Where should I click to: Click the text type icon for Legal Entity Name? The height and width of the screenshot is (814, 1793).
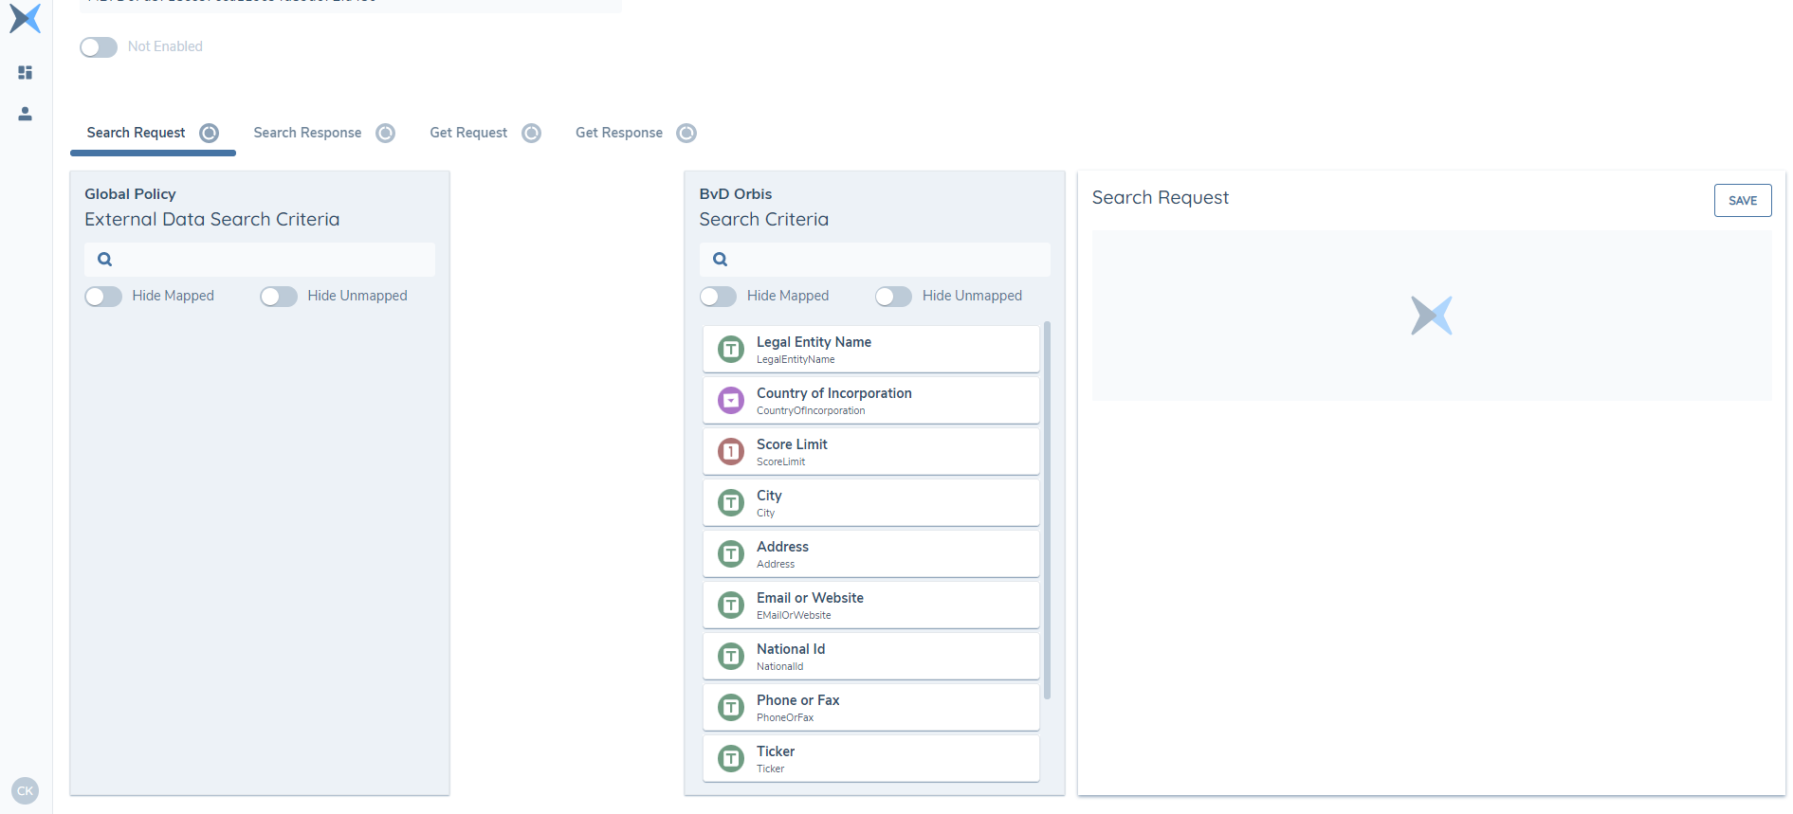(x=730, y=350)
